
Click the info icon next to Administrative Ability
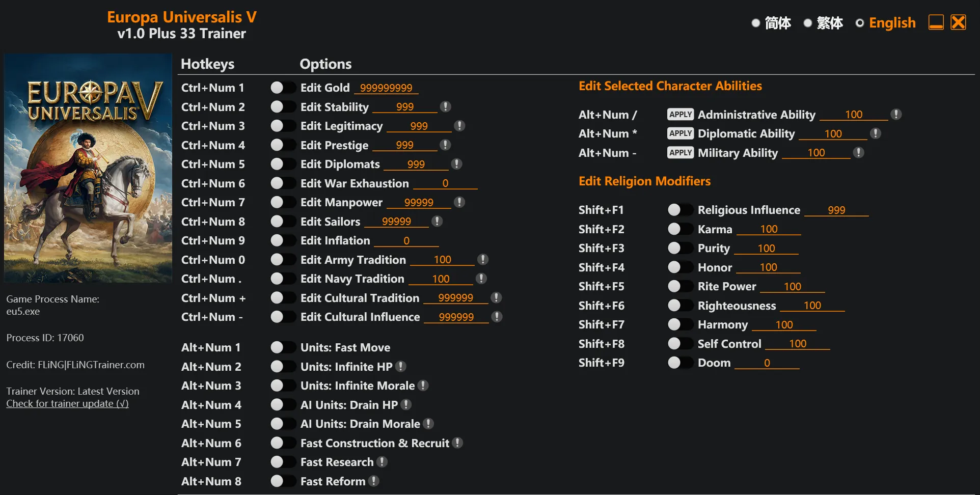pos(896,114)
